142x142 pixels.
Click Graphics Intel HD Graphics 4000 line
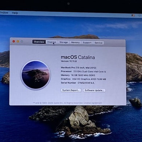(84, 79)
